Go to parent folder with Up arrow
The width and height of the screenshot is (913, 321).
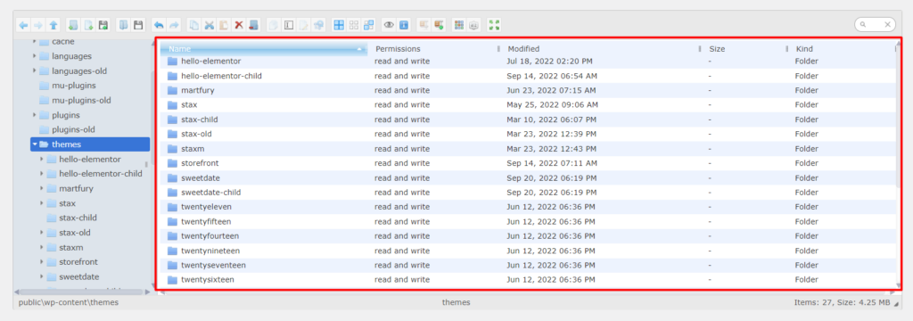click(53, 25)
